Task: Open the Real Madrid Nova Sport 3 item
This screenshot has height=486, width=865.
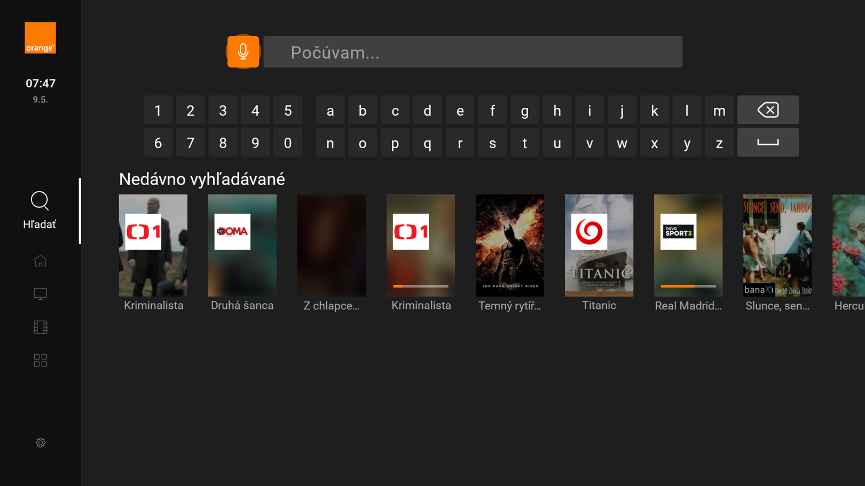Action: [688, 245]
